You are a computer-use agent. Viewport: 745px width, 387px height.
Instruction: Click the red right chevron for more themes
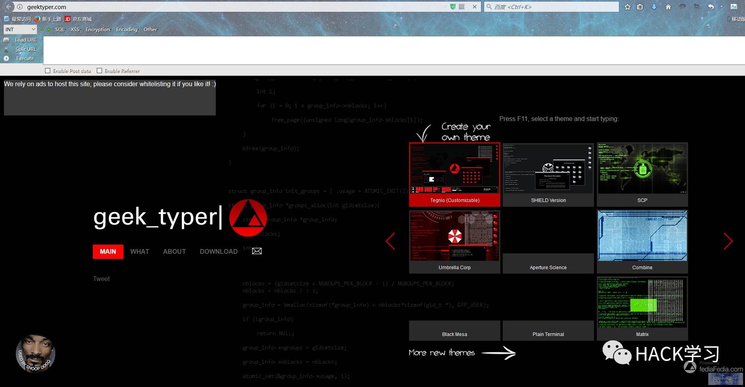click(x=728, y=241)
